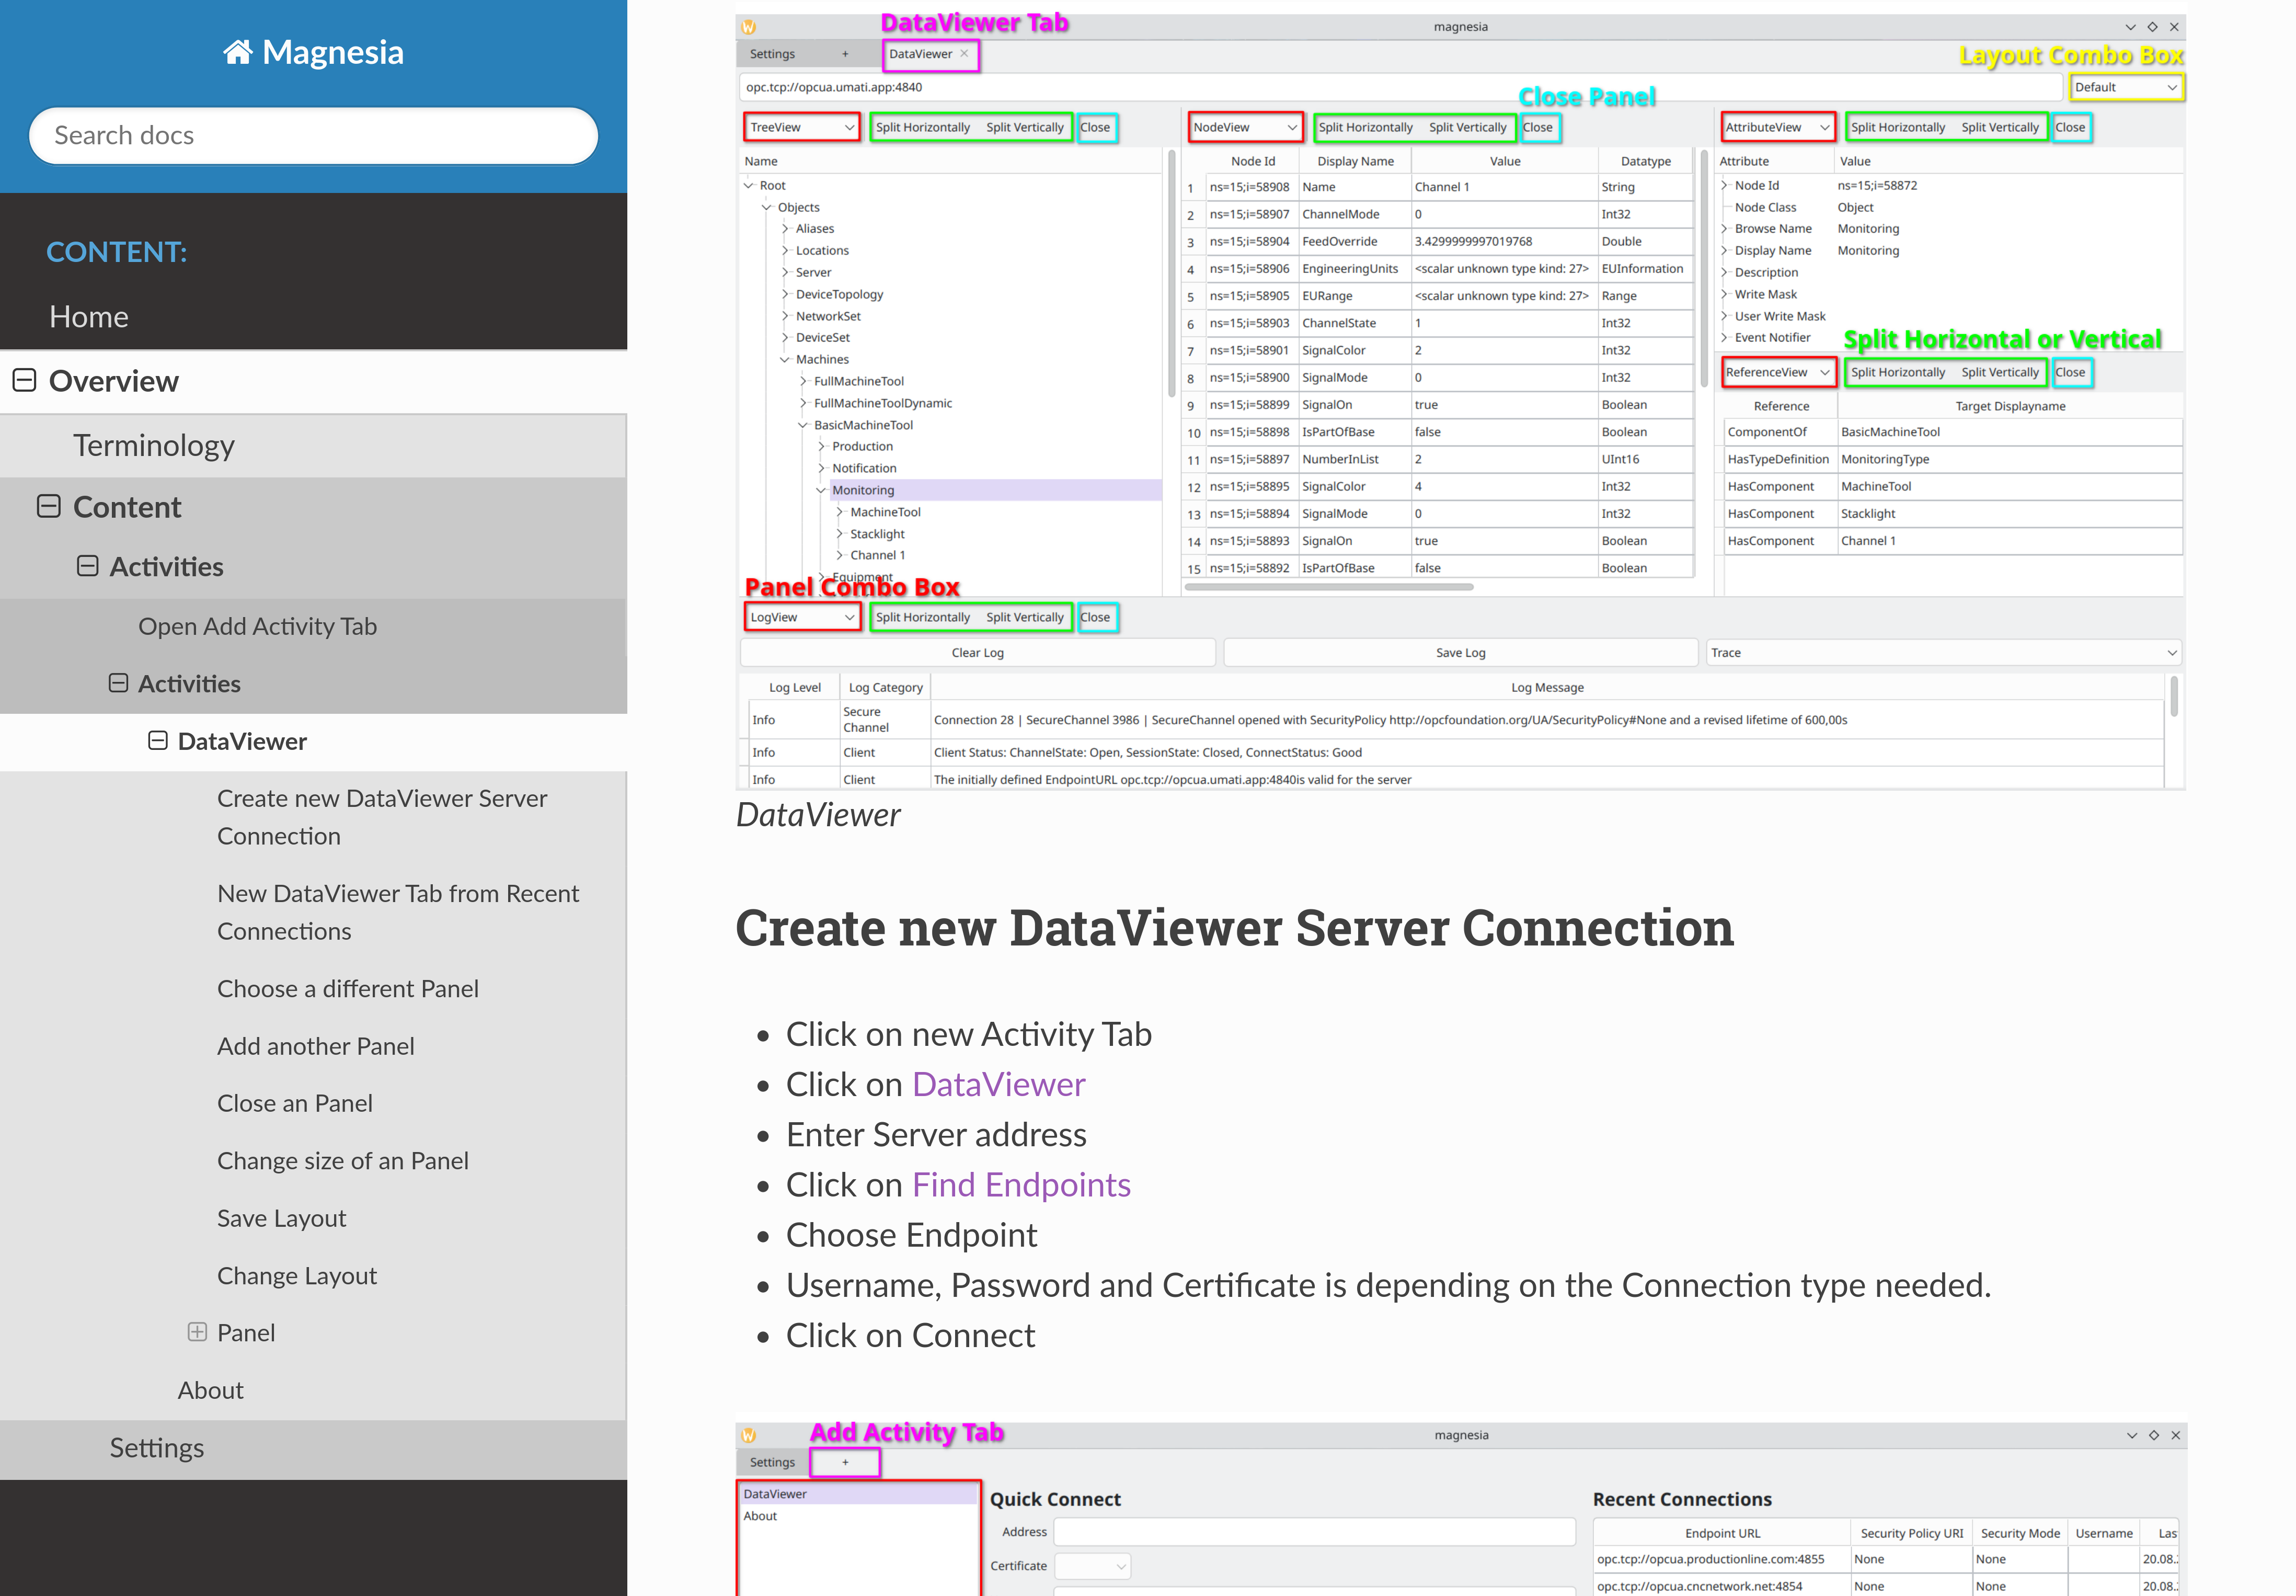Expand the Panel plus icon
The height and width of the screenshot is (1596, 2296).
(x=197, y=1333)
